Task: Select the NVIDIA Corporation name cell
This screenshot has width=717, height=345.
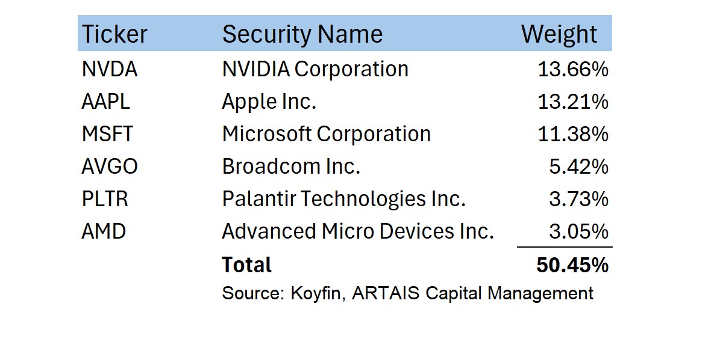Action: click(315, 70)
